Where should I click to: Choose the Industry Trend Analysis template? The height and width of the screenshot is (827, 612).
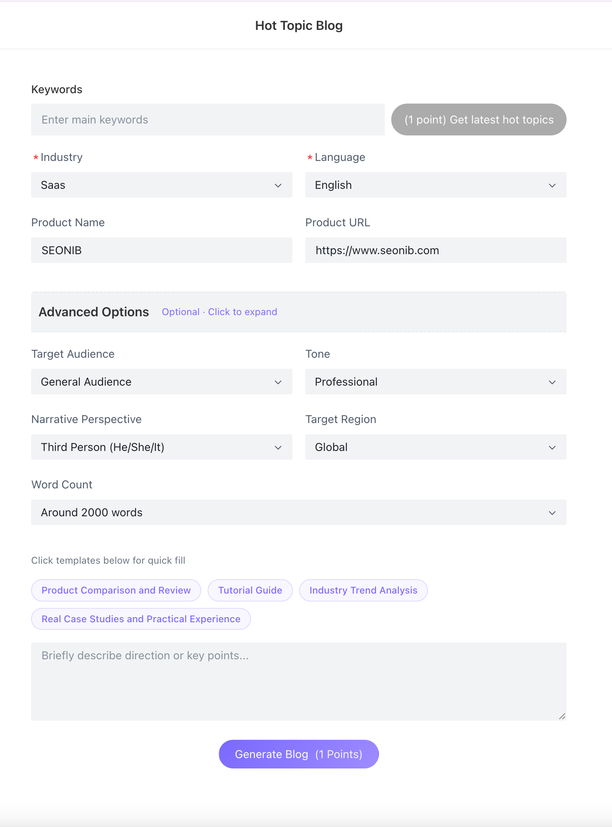coord(363,590)
